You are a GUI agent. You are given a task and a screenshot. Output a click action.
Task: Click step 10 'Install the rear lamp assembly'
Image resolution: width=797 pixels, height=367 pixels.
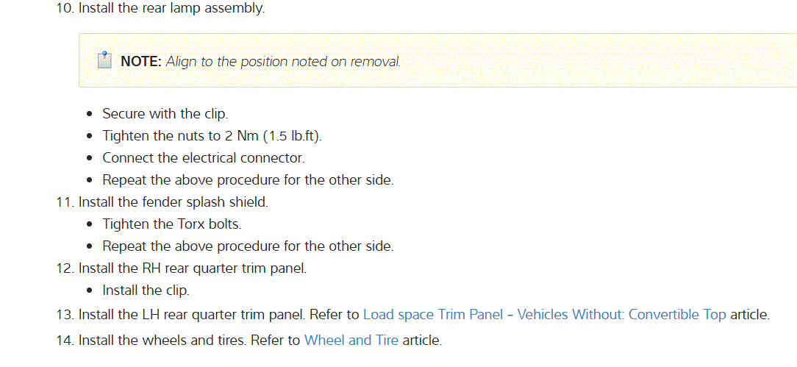pos(171,10)
